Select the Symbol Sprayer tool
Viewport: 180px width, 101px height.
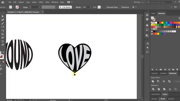click(x=3, y=38)
